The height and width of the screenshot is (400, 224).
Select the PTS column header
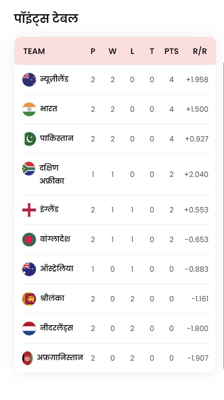(172, 51)
